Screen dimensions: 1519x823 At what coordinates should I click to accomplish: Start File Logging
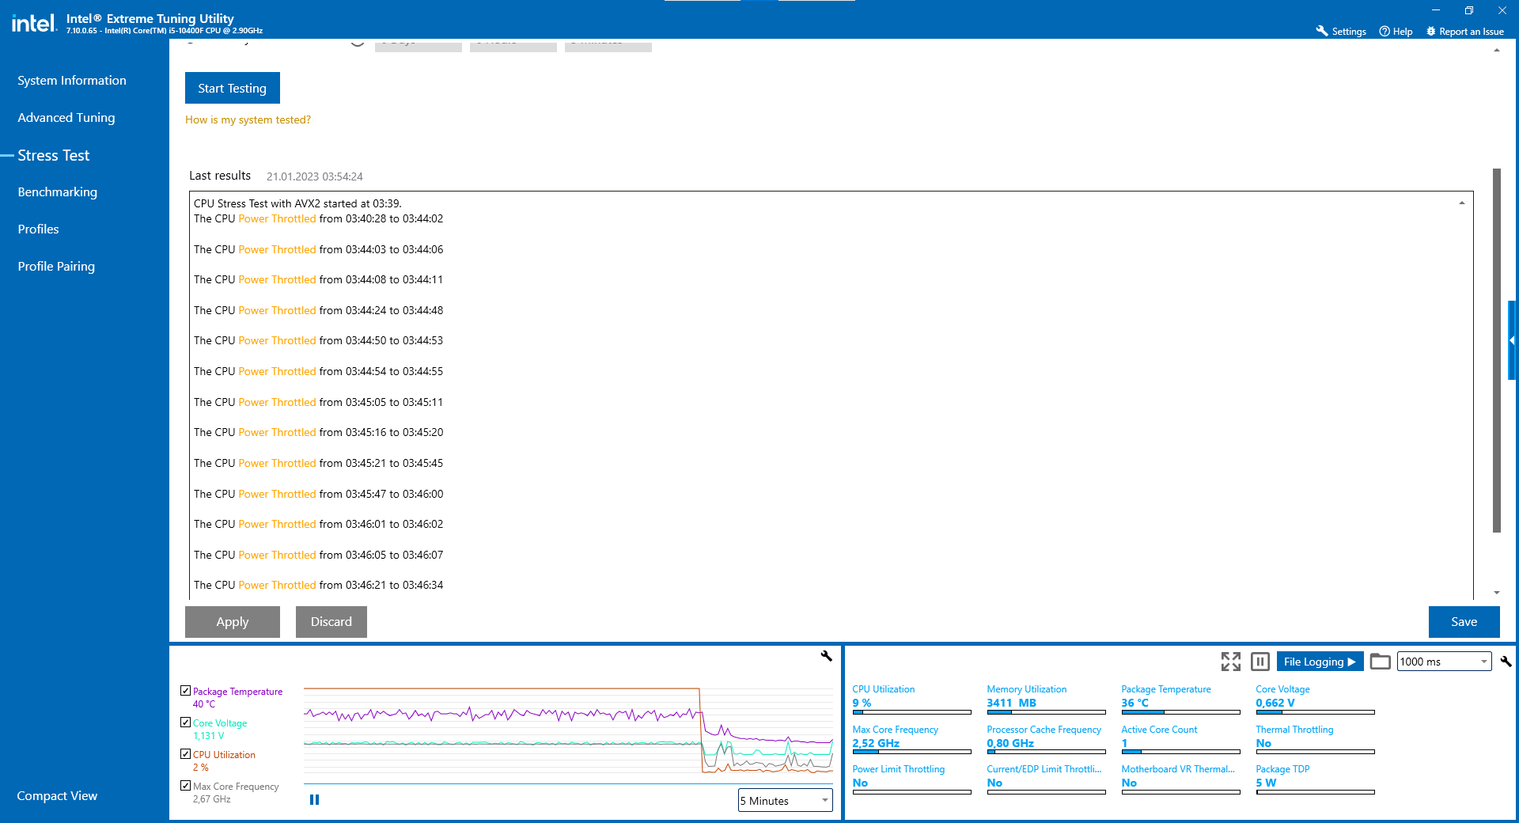[x=1320, y=661]
